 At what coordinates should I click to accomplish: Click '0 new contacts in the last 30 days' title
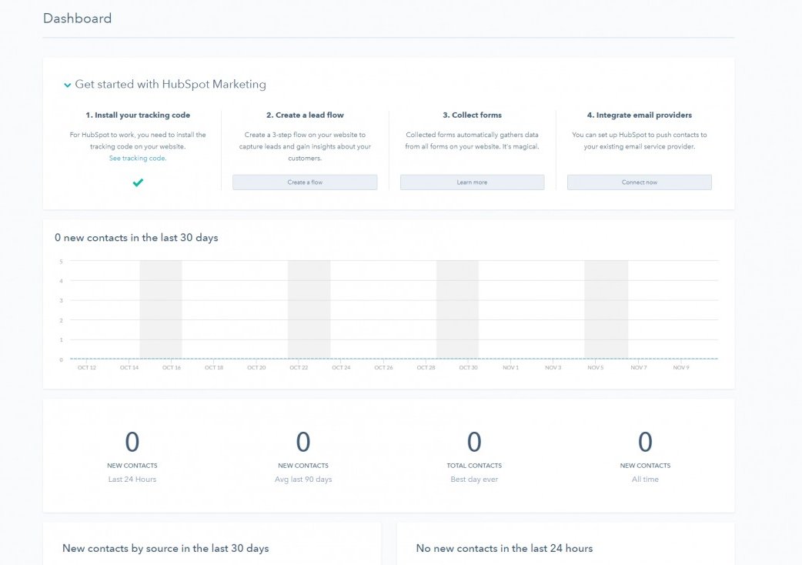[x=136, y=238]
